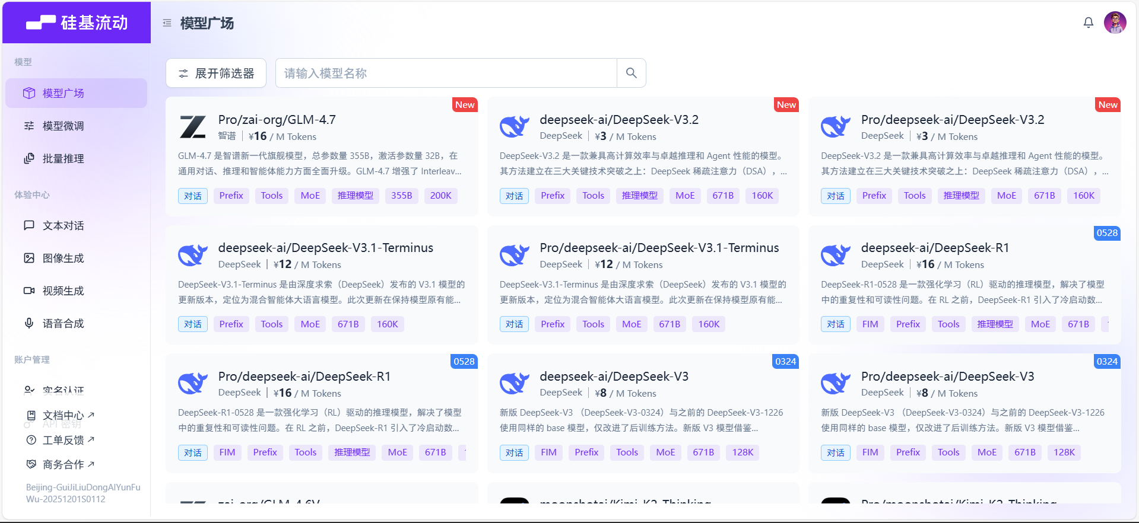The height and width of the screenshot is (523, 1139).
Task: Open deepseek-ai/DeepSeek-R1 model title
Action: pos(935,248)
